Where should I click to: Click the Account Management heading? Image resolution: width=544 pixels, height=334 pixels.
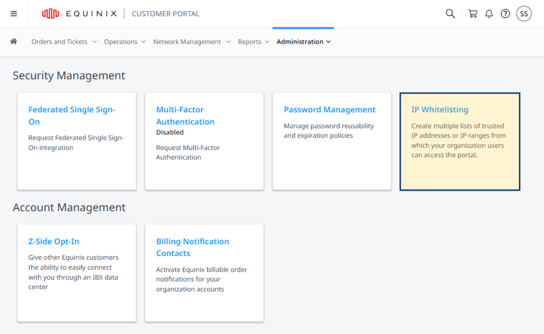(69, 207)
